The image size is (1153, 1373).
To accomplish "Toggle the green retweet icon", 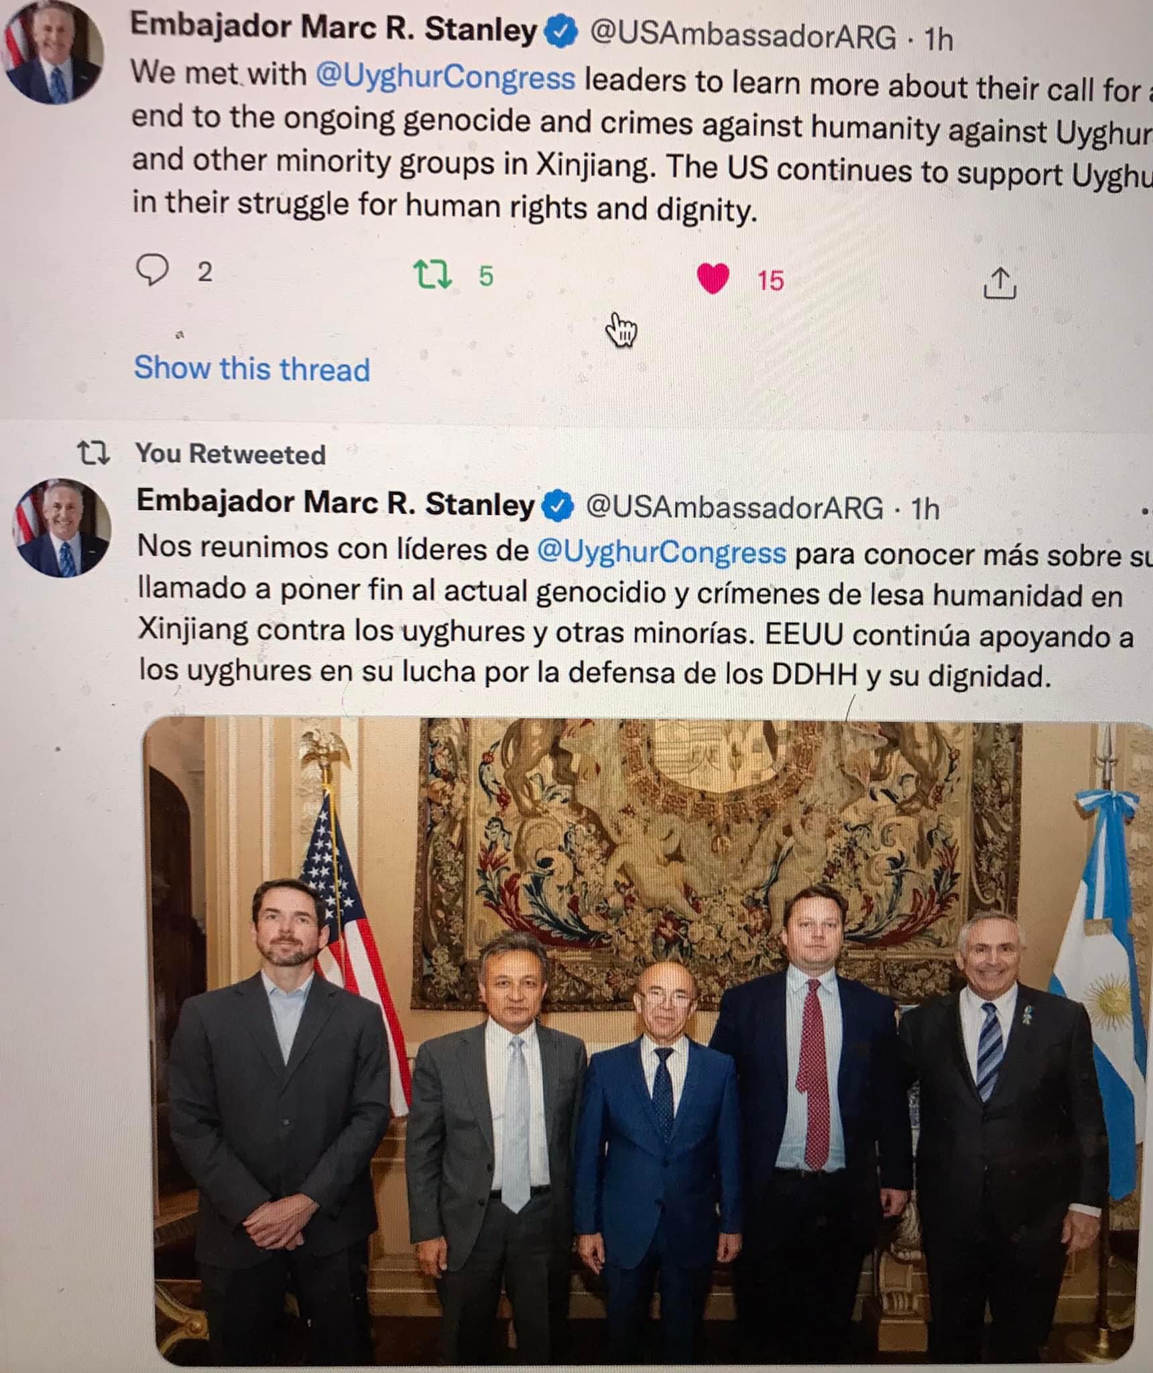I will (x=432, y=275).
